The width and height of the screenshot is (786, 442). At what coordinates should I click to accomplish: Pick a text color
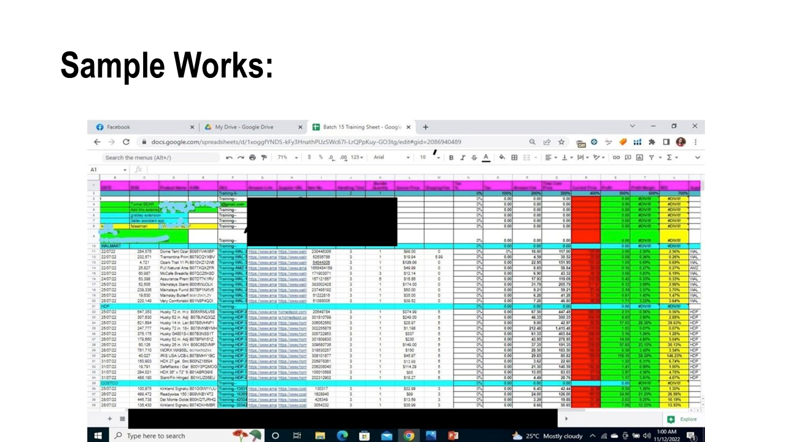point(486,158)
